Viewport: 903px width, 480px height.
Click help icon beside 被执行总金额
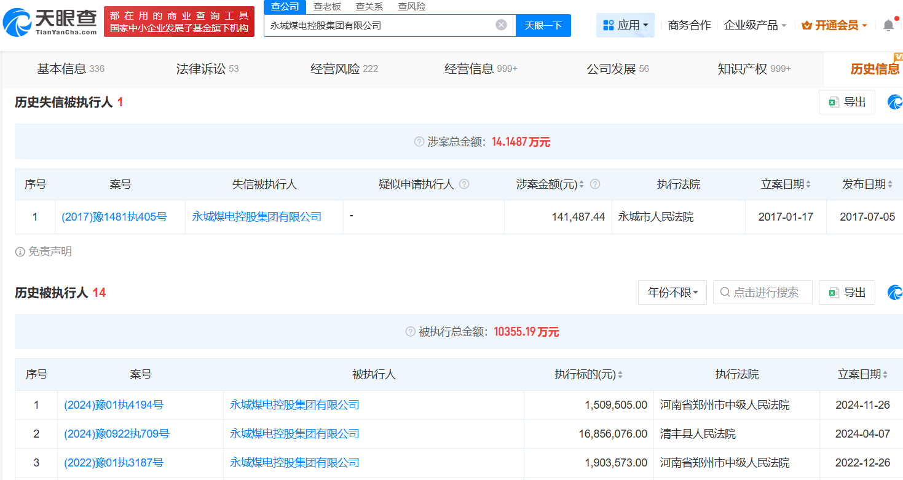click(x=411, y=332)
